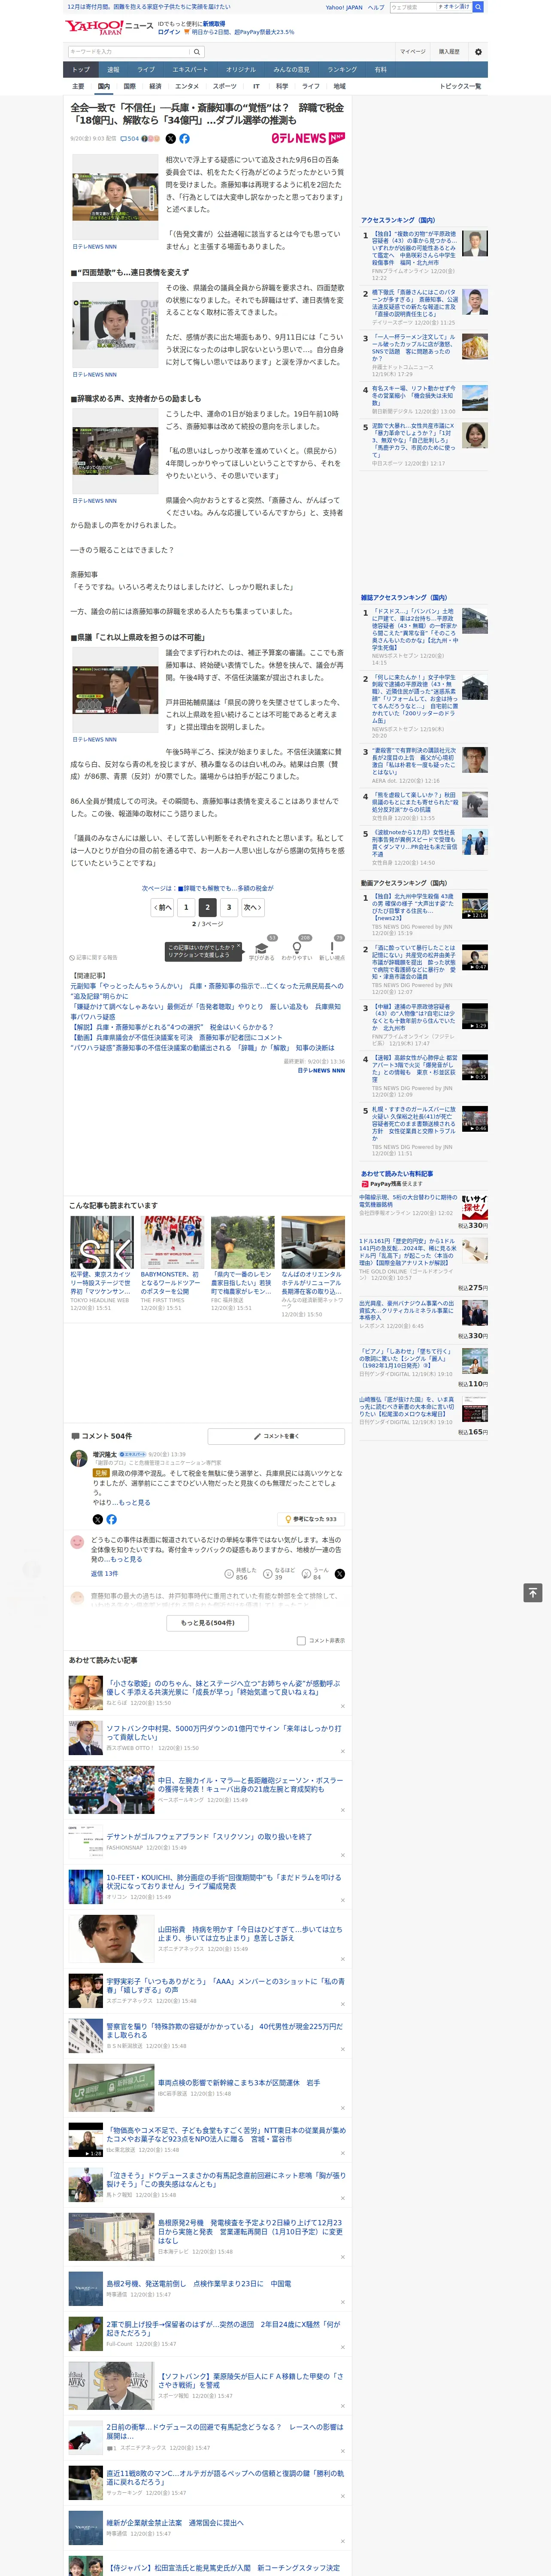
Task: Open the comment count 504 bubble
Action: pyautogui.click(x=130, y=139)
